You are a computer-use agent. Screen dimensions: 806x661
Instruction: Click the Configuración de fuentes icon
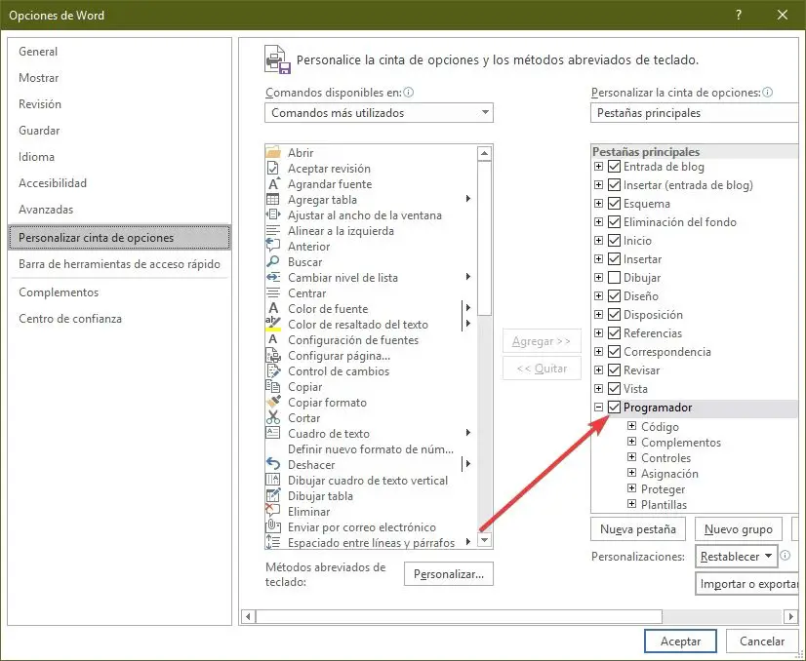pos(273,339)
